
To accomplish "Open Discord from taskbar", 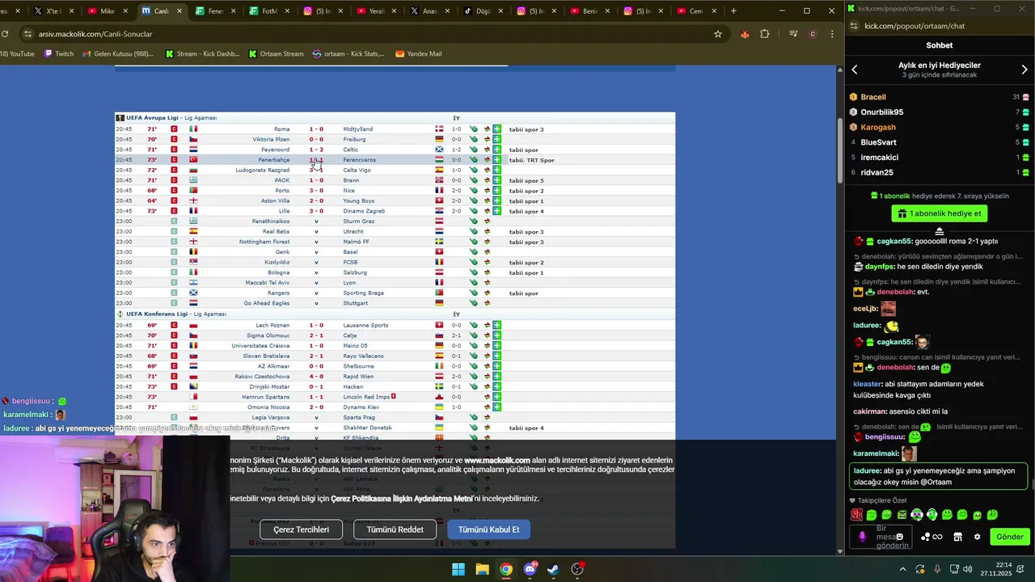I will point(530,569).
